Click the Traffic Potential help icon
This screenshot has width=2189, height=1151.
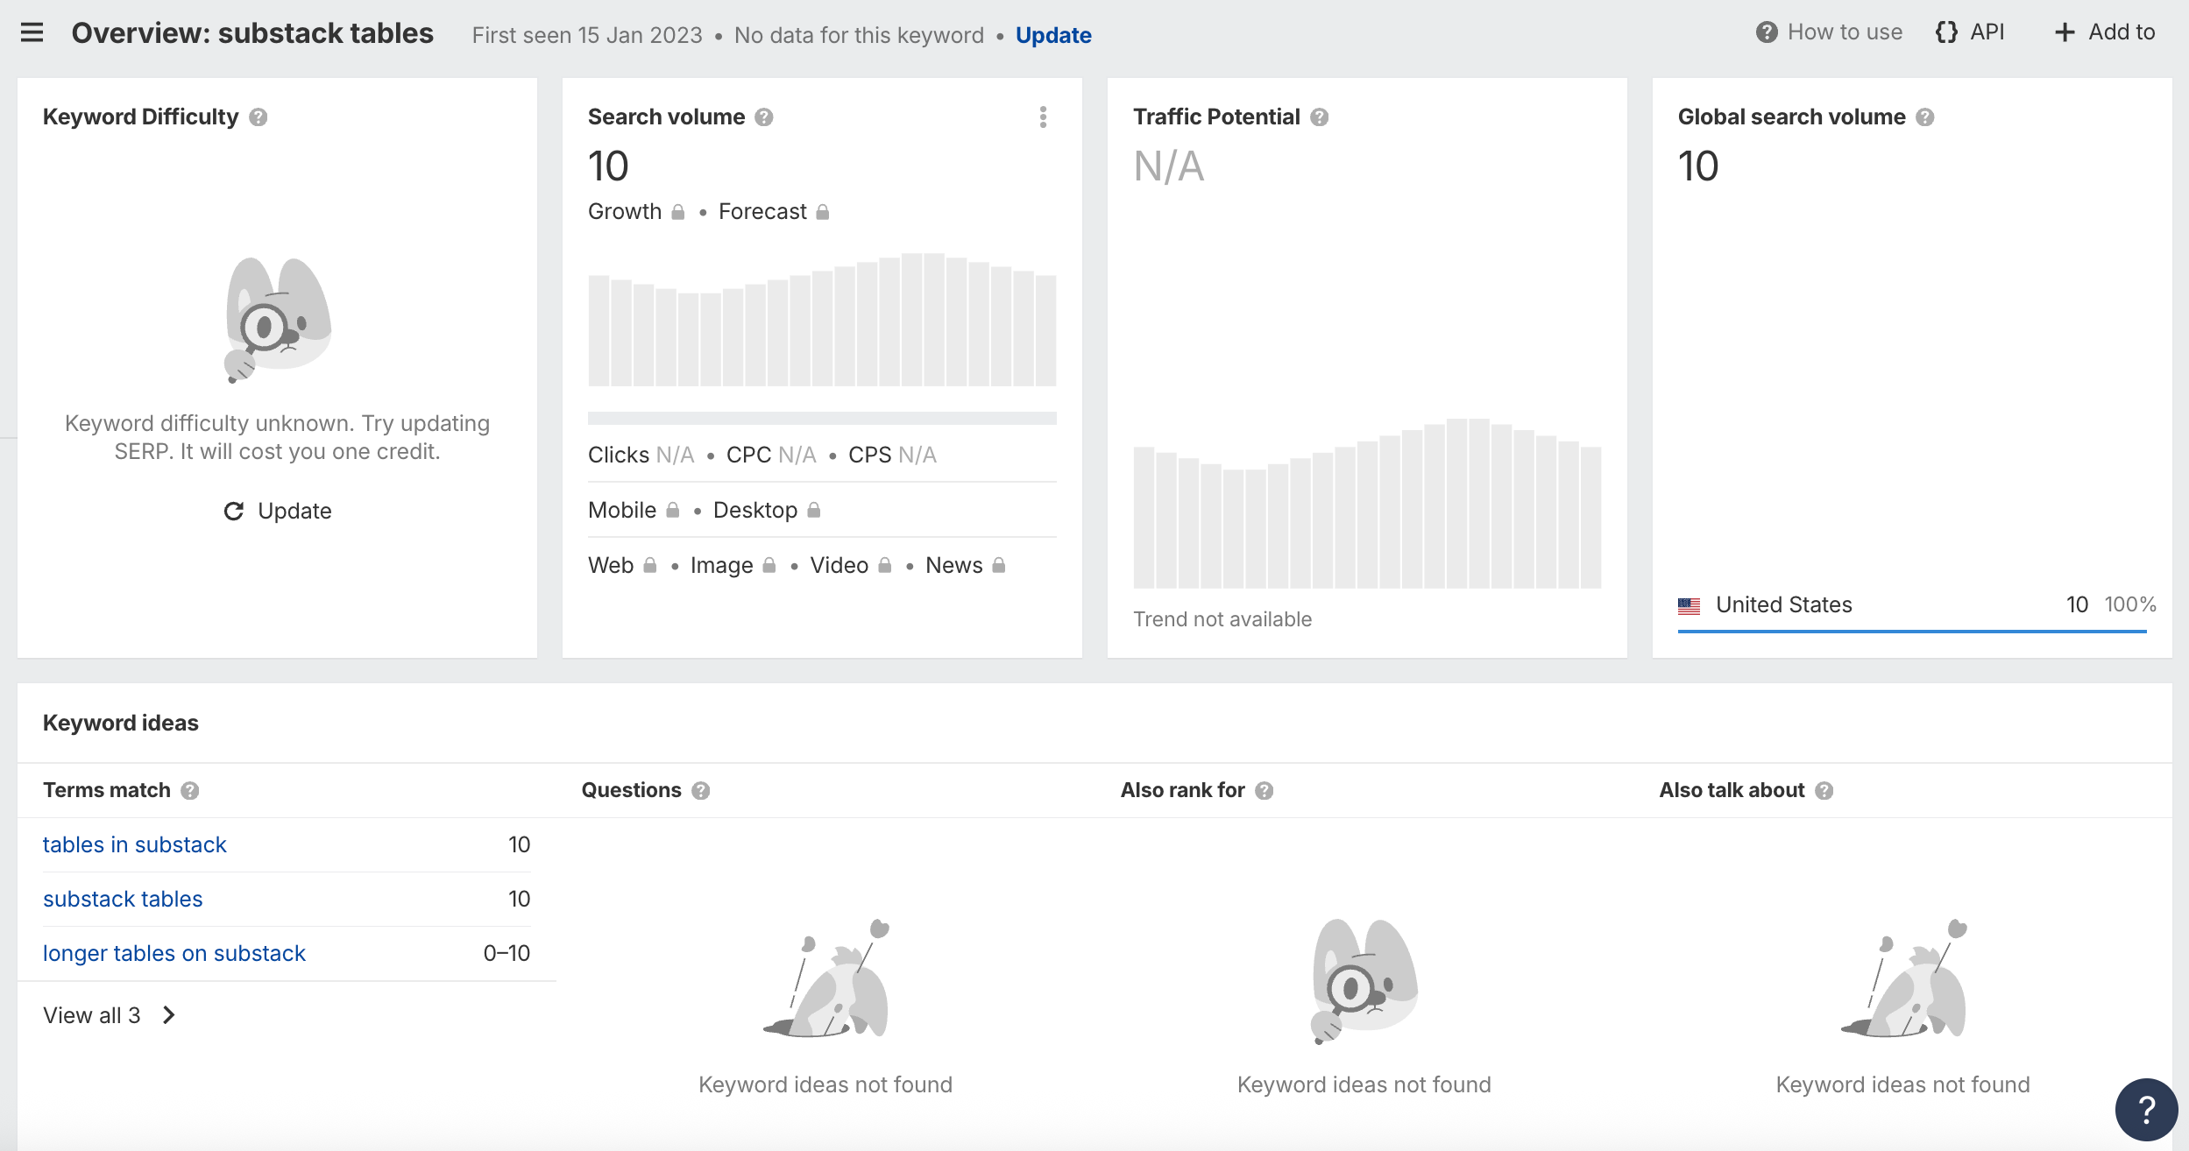[x=1320, y=117]
